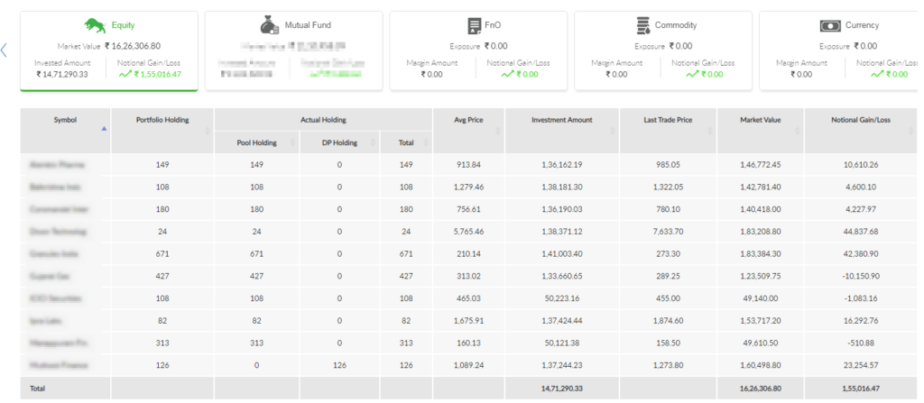Click gain value 16,292.76
The image size is (924, 403).
[861, 321]
